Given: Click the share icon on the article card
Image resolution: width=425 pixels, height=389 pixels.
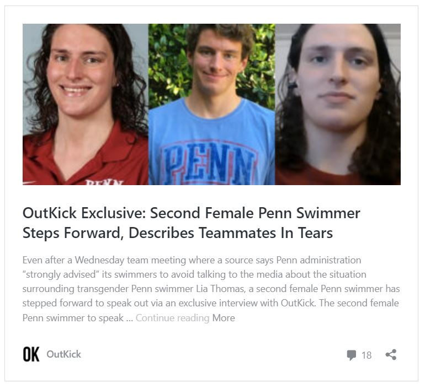Looking at the screenshot, I should 391,355.
